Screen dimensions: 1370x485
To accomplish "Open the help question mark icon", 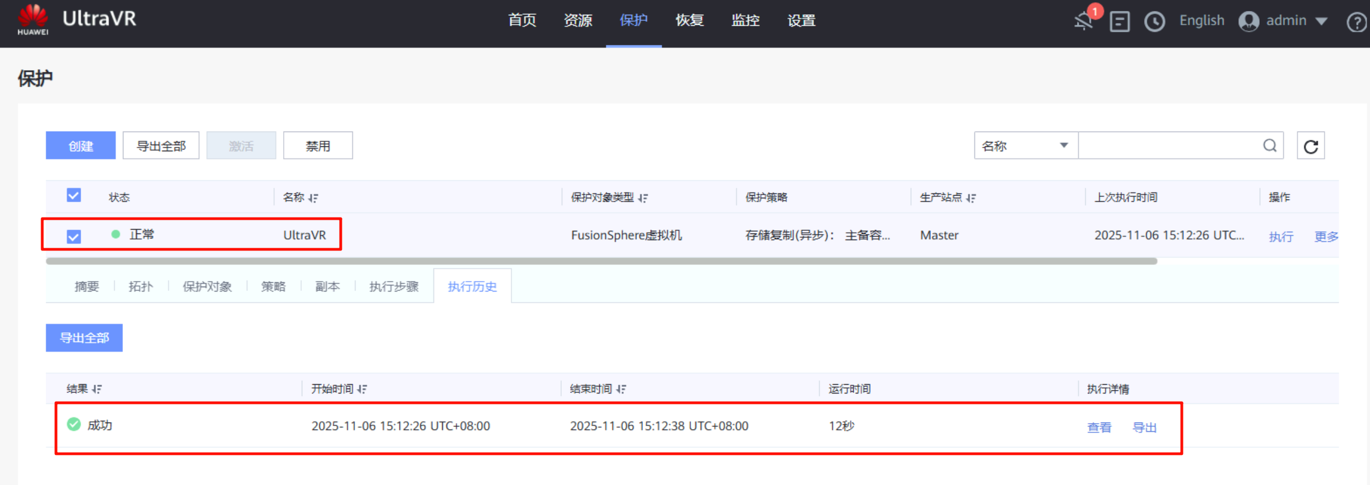I will [x=1356, y=22].
